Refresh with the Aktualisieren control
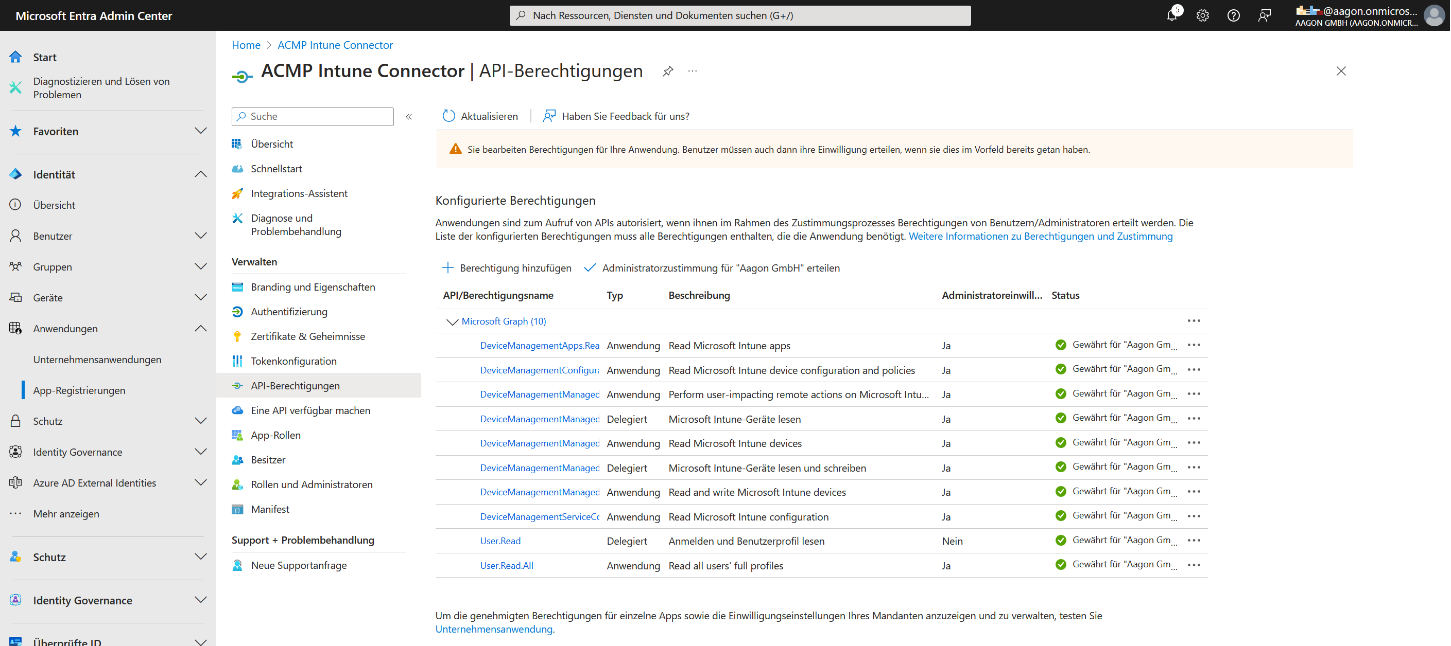 480,116
